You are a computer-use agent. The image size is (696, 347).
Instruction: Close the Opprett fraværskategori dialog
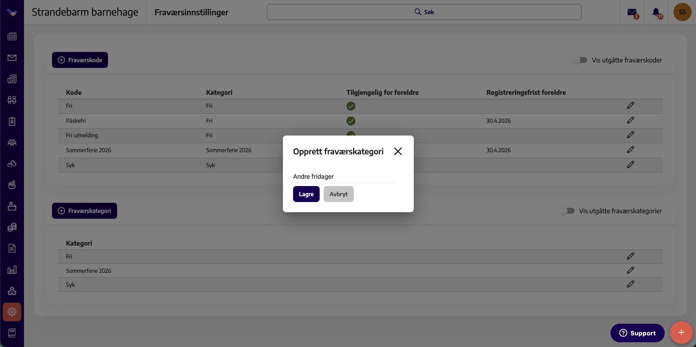(x=398, y=151)
